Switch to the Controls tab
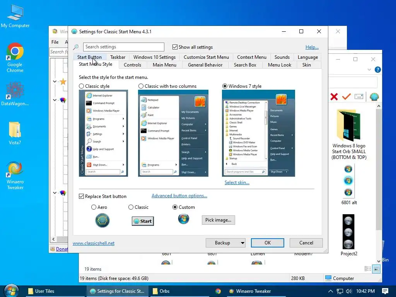396x297 pixels. (x=132, y=65)
